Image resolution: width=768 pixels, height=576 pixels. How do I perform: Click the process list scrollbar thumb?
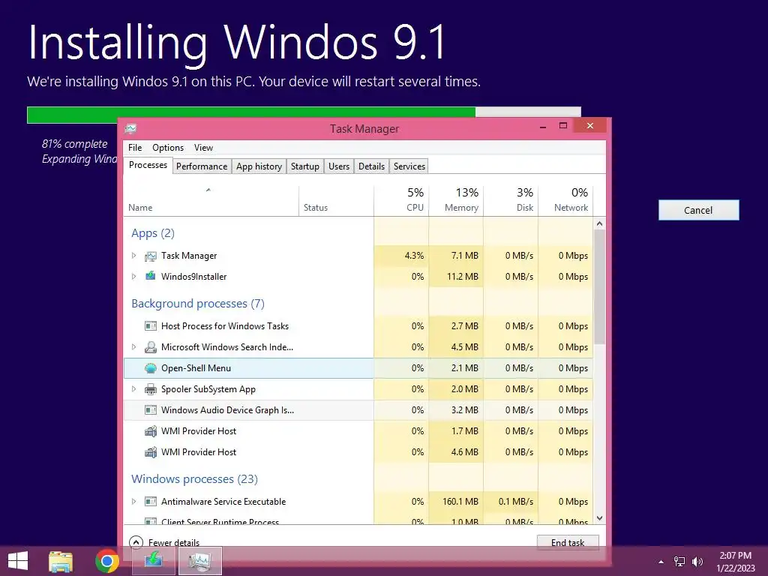(599, 286)
